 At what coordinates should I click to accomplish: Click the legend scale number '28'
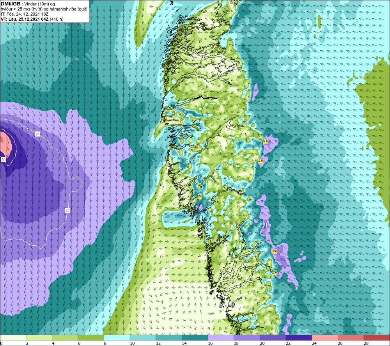tap(366, 343)
